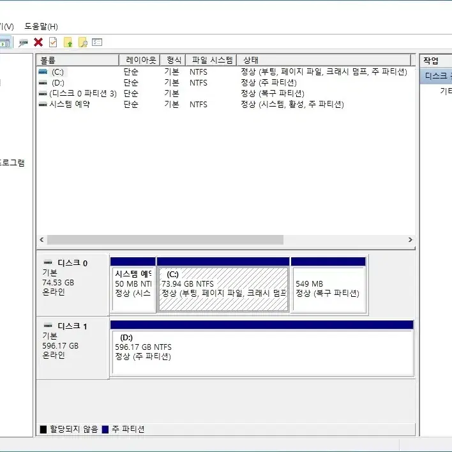Click the 디스크 1 header with 596.17 GB

pyautogui.click(x=73, y=348)
